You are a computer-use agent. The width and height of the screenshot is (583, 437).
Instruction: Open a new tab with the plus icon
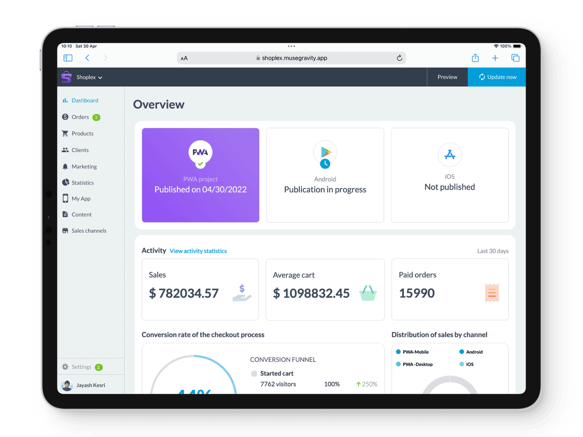click(x=495, y=58)
